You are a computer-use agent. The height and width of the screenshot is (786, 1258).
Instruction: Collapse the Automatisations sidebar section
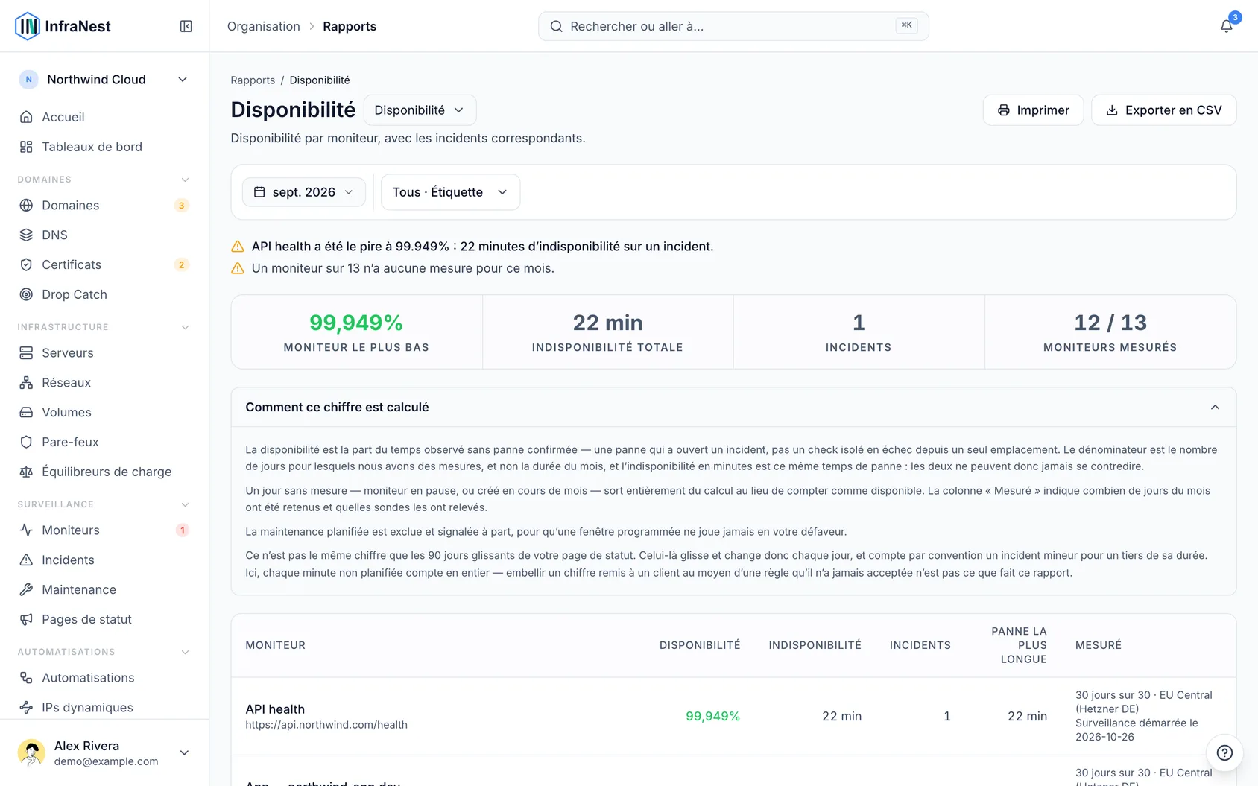186,652
